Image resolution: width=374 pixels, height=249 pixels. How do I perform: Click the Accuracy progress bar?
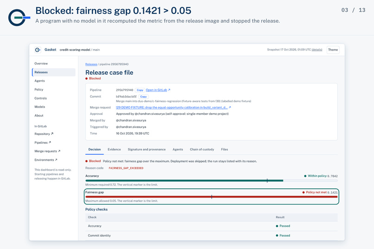coord(211,181)
